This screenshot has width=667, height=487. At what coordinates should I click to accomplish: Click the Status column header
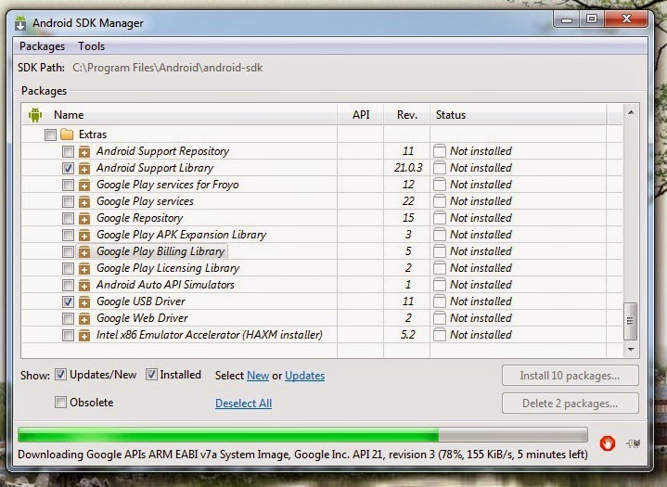(519, 115)
